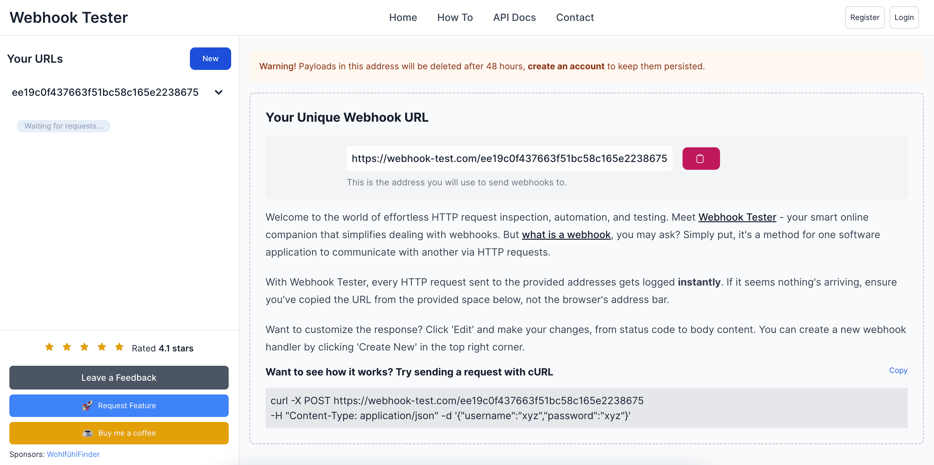Image resolution: width=934 pixels, height=465 pixels.
Task: Create a new webhook URL with New button
Action: [210, 58]
